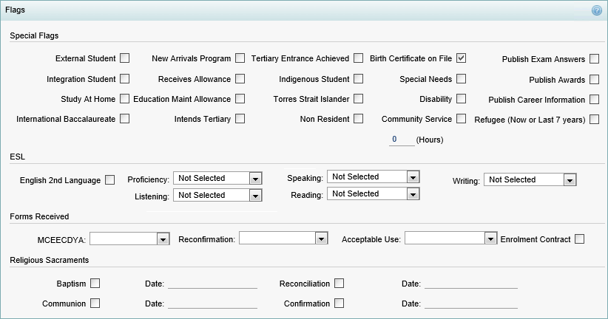Tick Publish Exam Answers checkbox
The width and height of the screenshot is (608, 319).
pyautogui.click(x=594, y=59)
